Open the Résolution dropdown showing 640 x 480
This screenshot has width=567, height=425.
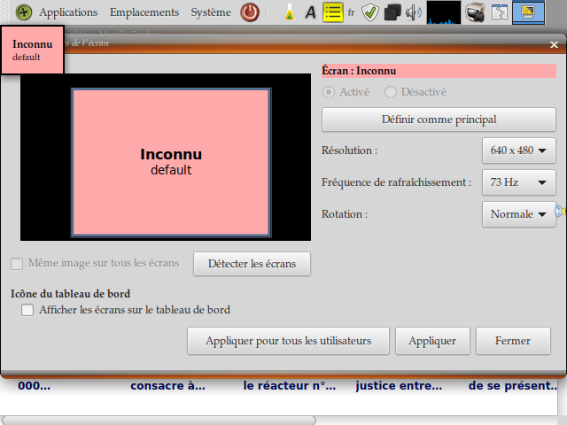(x=518, y=151)
